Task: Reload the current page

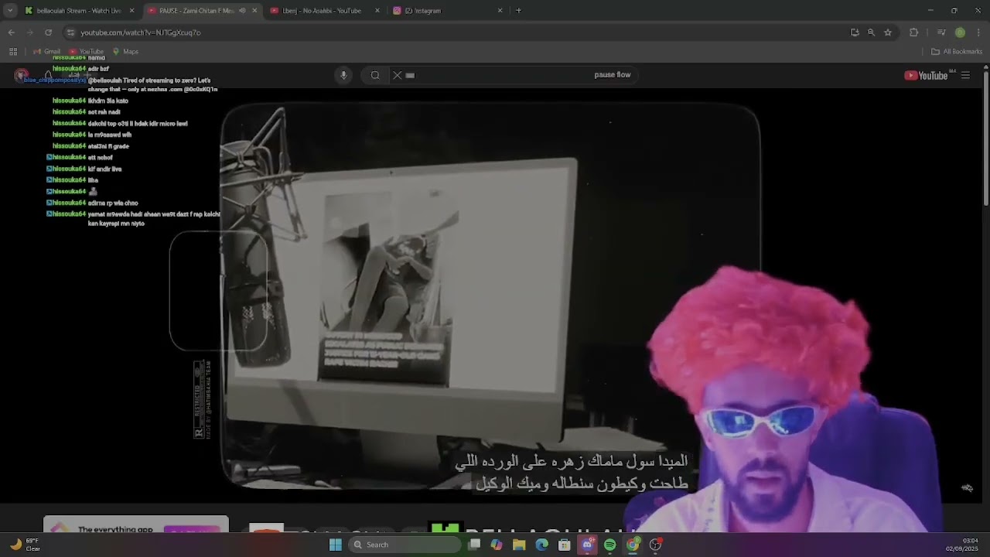Action: click(48, 32)
